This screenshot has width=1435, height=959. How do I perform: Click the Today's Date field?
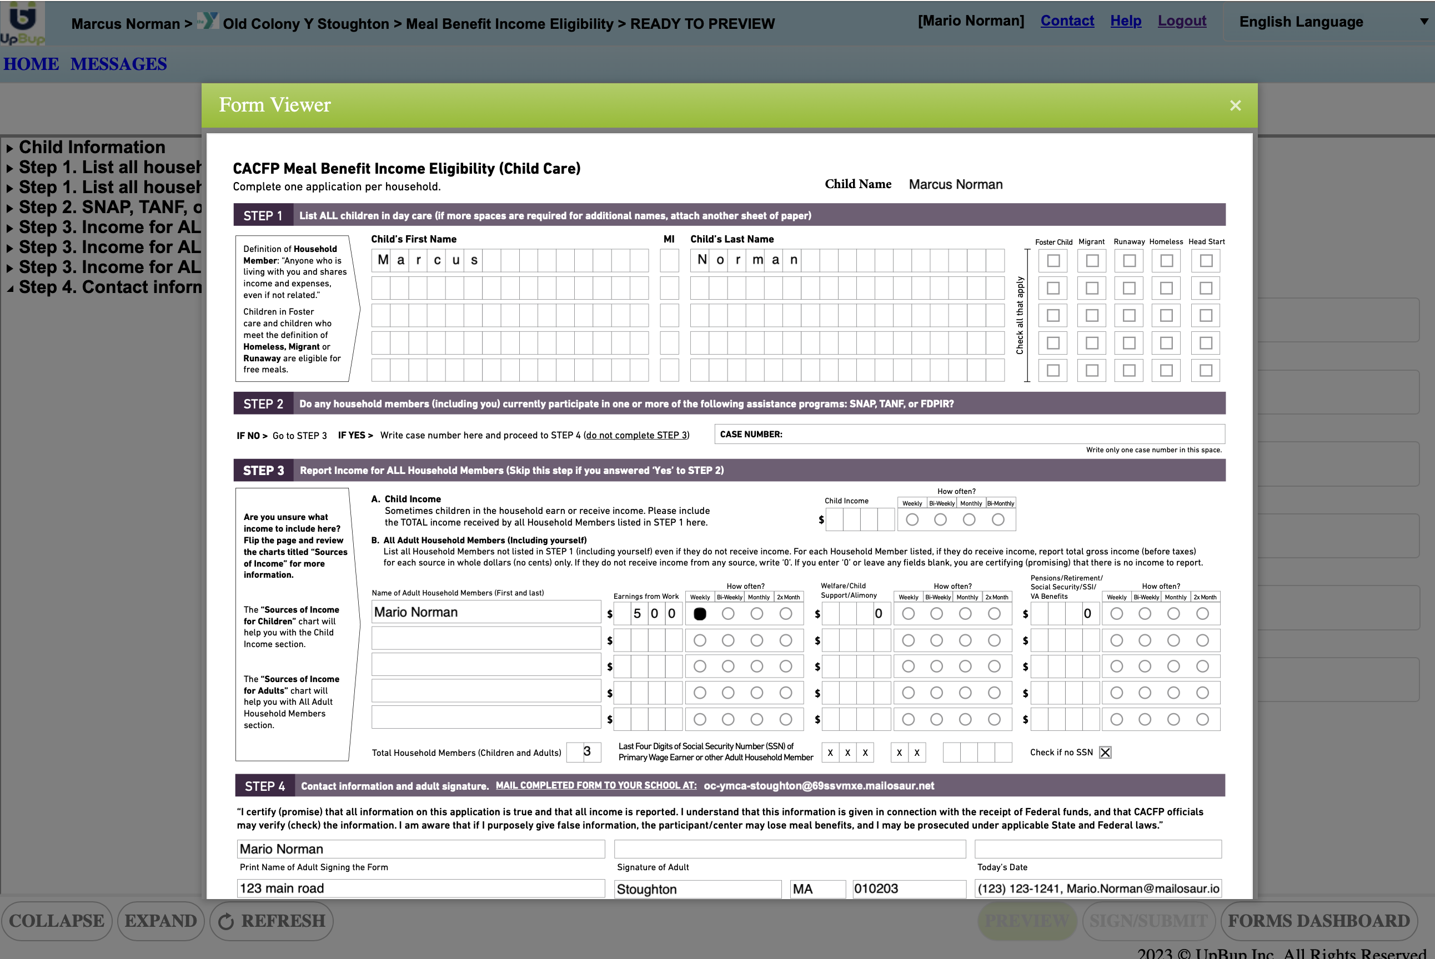(x=1097, y=849)
